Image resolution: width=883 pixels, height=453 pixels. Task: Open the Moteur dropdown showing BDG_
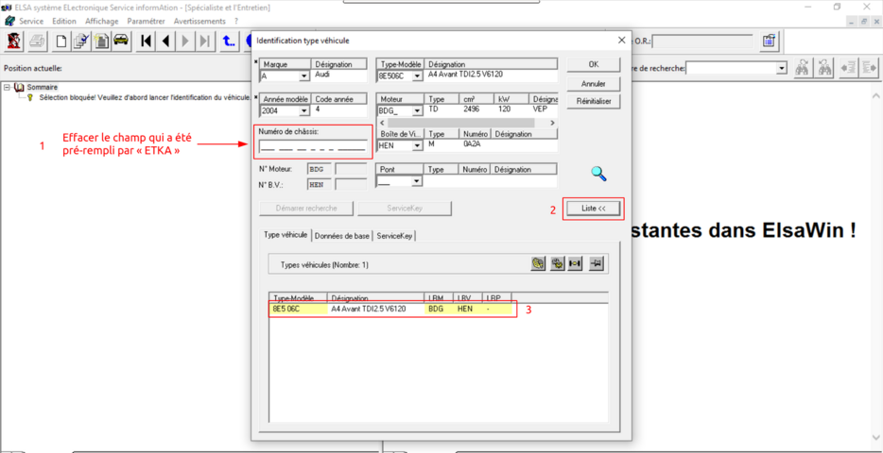click(417, 110)
